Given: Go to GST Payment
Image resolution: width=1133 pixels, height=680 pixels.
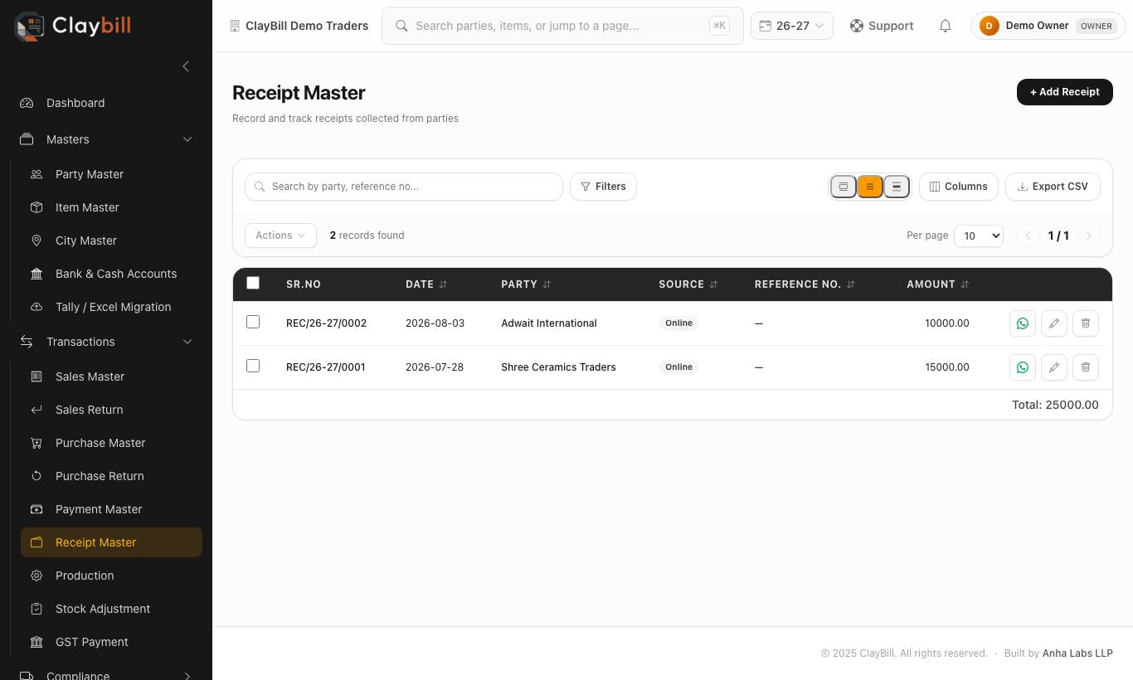Looking at the screenshot, I should (111, 642).
